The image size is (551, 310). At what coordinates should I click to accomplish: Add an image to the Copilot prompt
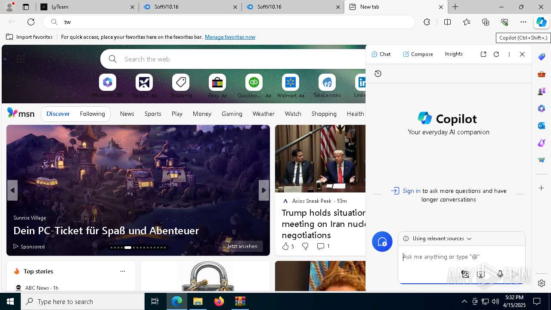(465, 274)
